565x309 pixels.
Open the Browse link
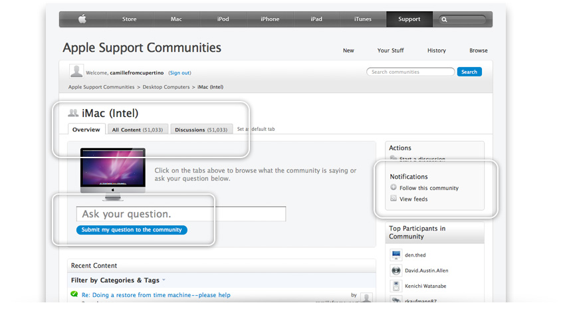coord(479,51)
